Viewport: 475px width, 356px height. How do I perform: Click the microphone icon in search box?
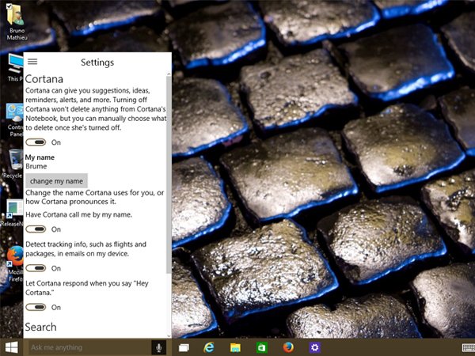point(159,347)
